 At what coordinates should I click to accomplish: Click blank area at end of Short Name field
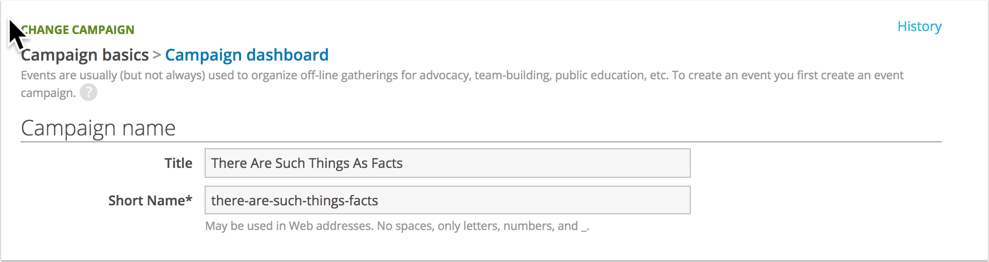[534, 200]
